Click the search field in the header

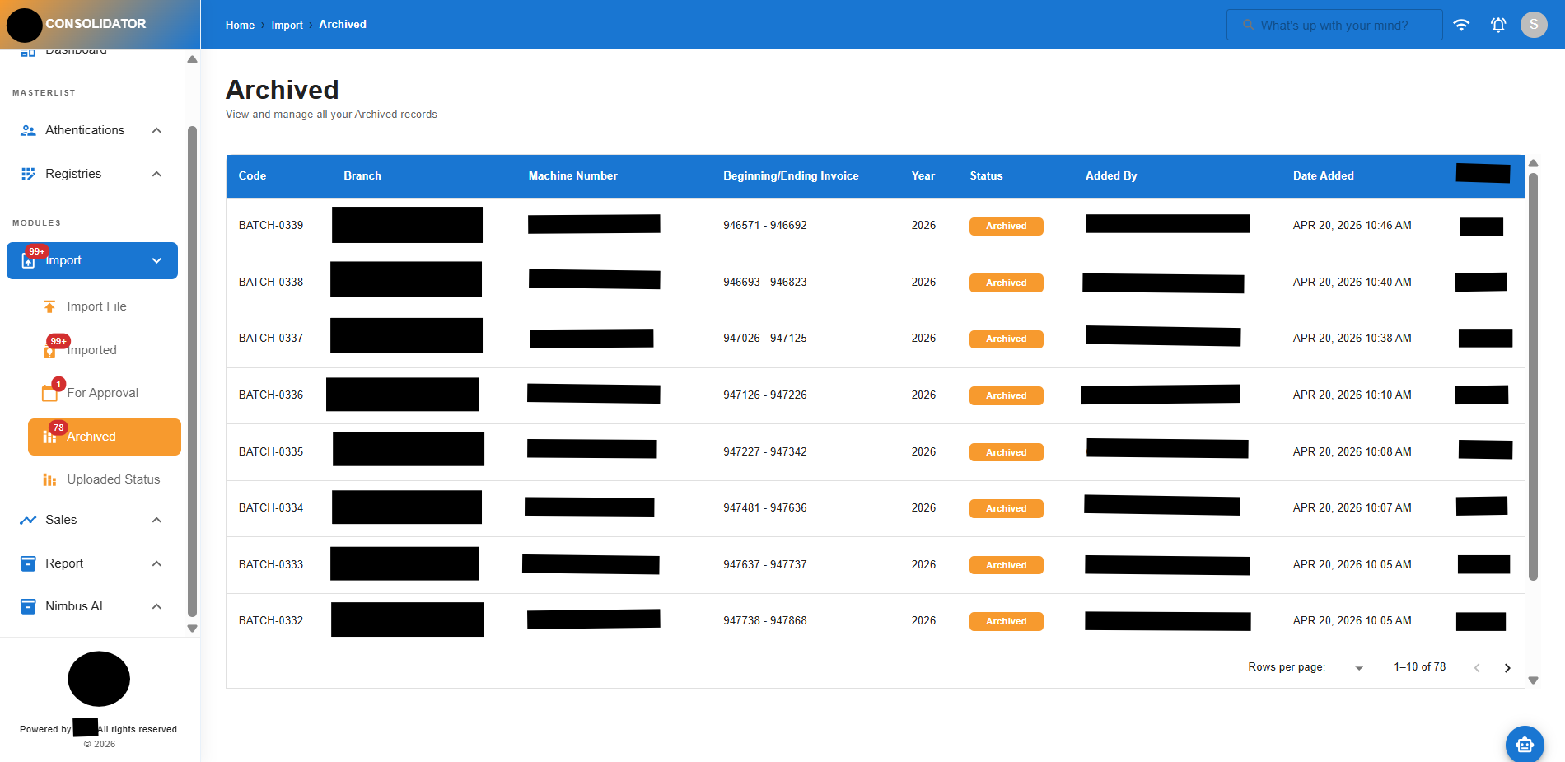pos(1334,25)
